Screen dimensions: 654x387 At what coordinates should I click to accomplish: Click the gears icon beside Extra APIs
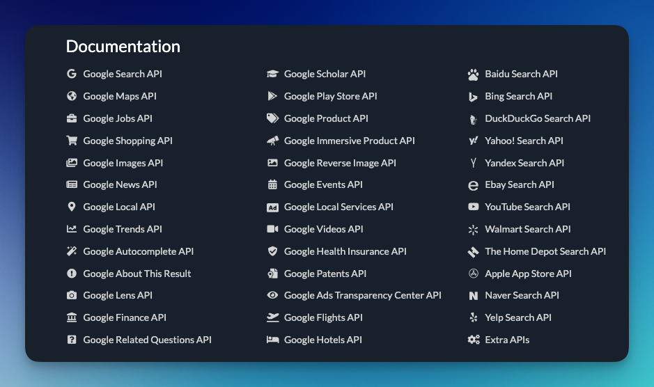tap(474, 340)
